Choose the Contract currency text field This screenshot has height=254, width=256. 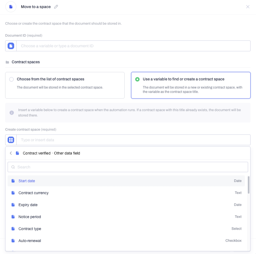126,193
